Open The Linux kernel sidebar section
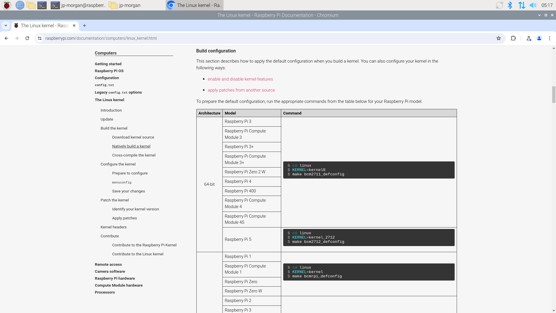The height and width of the screenshot is (313, 556). click(109, 100)
